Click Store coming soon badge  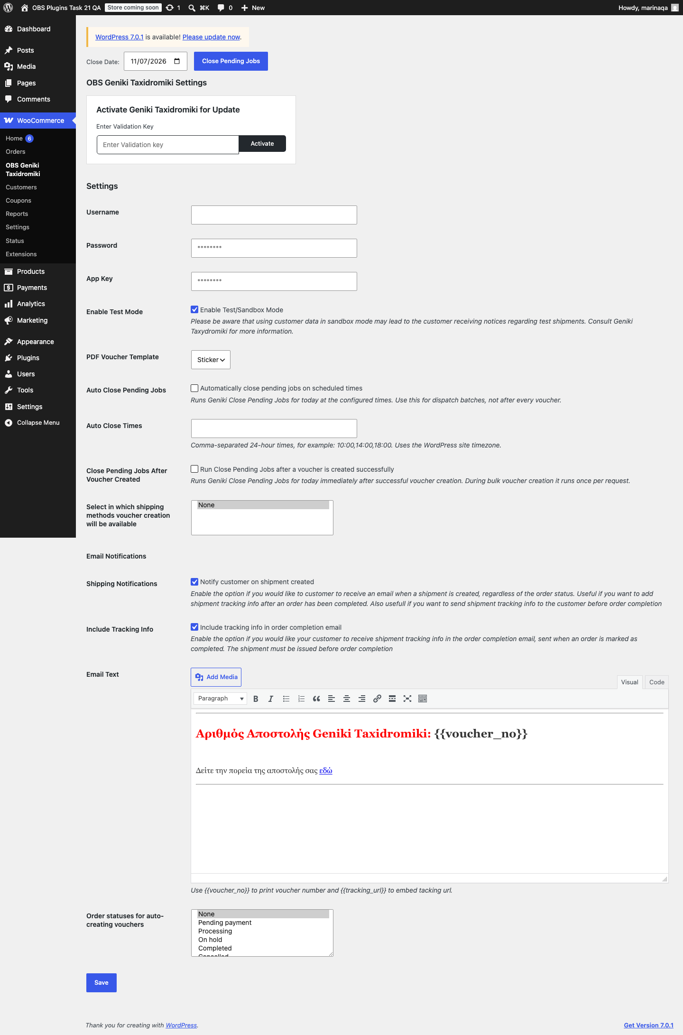133,8
